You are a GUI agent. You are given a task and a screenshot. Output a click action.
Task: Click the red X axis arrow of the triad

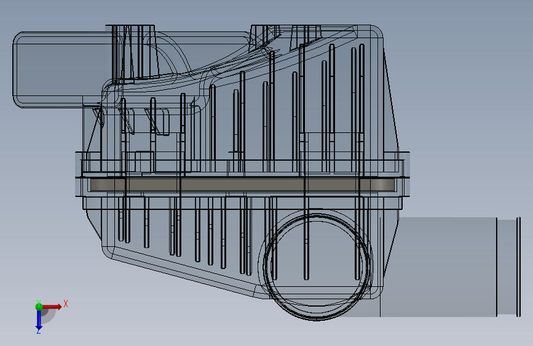pos(52,307)
